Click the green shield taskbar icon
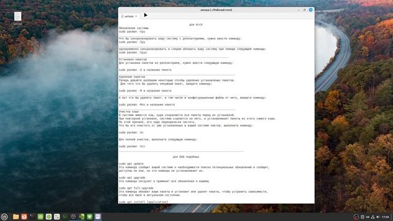Viewport: 393px width, 221px height. [90, 217]
